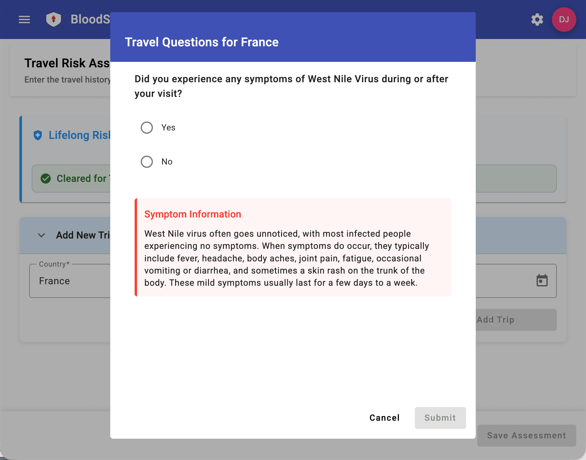Click the green Cleared checkmark icon

(46, 179)
